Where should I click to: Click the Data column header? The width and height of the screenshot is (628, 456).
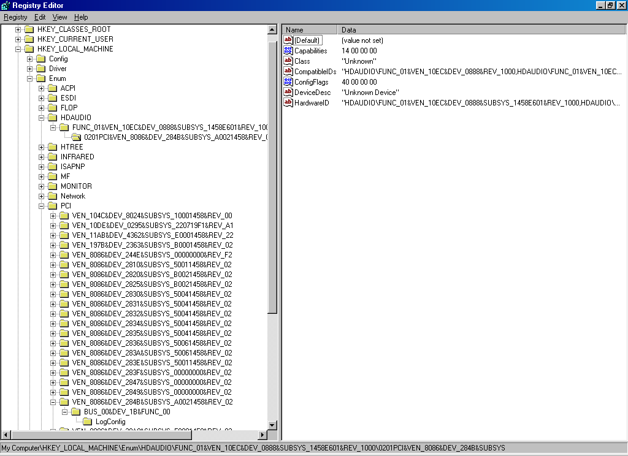[481, 29]
